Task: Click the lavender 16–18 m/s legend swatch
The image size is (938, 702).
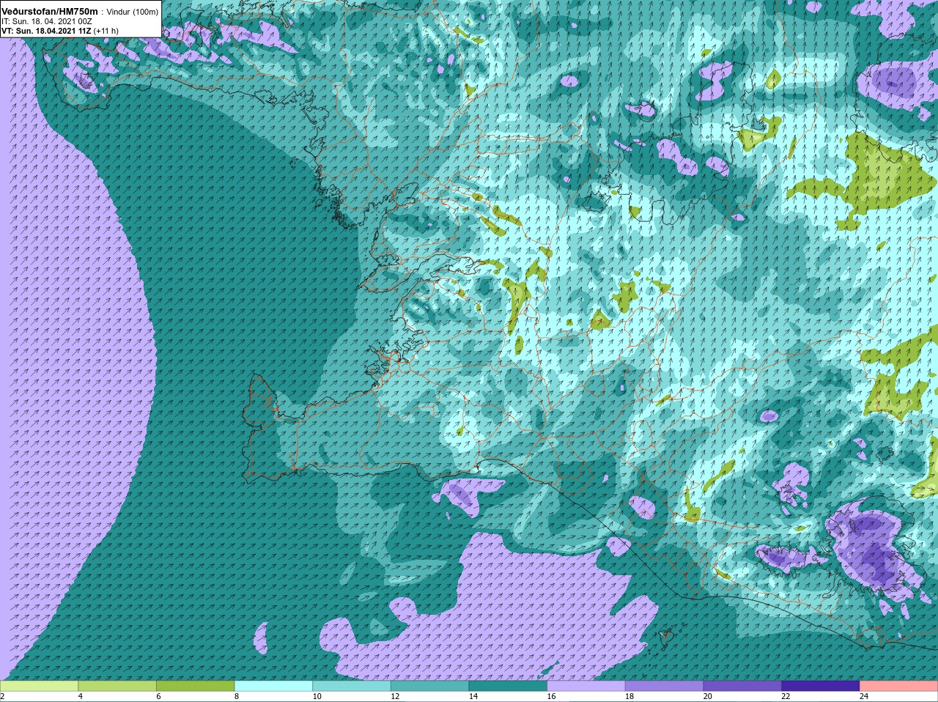Action: [x=586, y=686]
